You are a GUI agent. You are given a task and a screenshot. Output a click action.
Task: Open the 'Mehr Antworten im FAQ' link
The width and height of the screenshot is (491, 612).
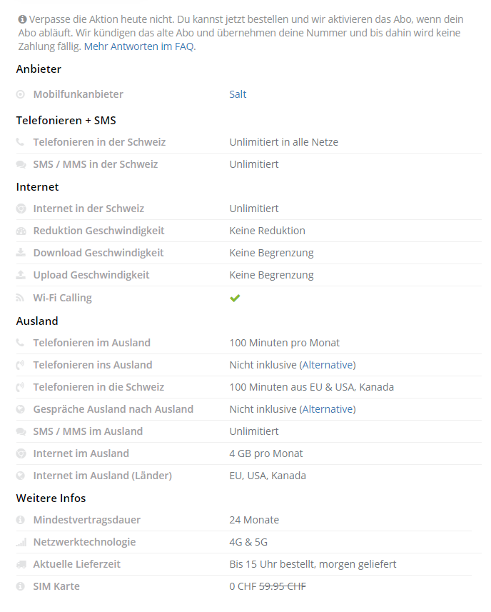tap(139, 46)
